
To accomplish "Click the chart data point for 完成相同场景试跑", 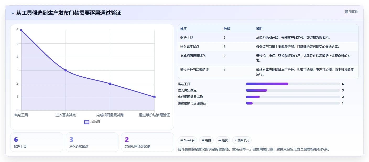I will point(110,84).
